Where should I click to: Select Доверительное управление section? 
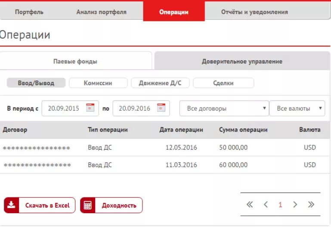click(x=242, y=61)
